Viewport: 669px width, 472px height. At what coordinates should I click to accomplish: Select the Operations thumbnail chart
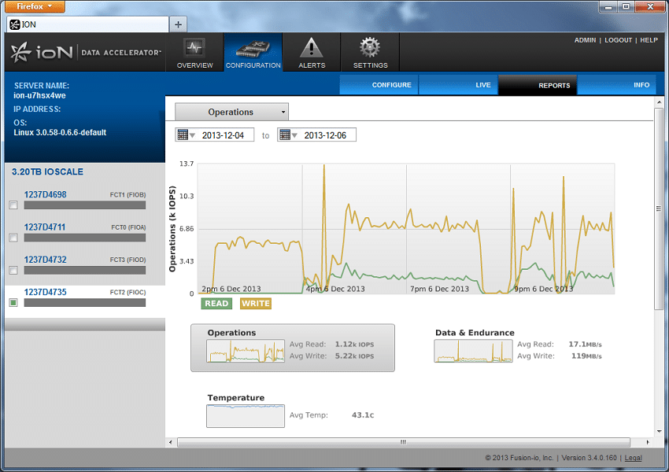point(246,351)
